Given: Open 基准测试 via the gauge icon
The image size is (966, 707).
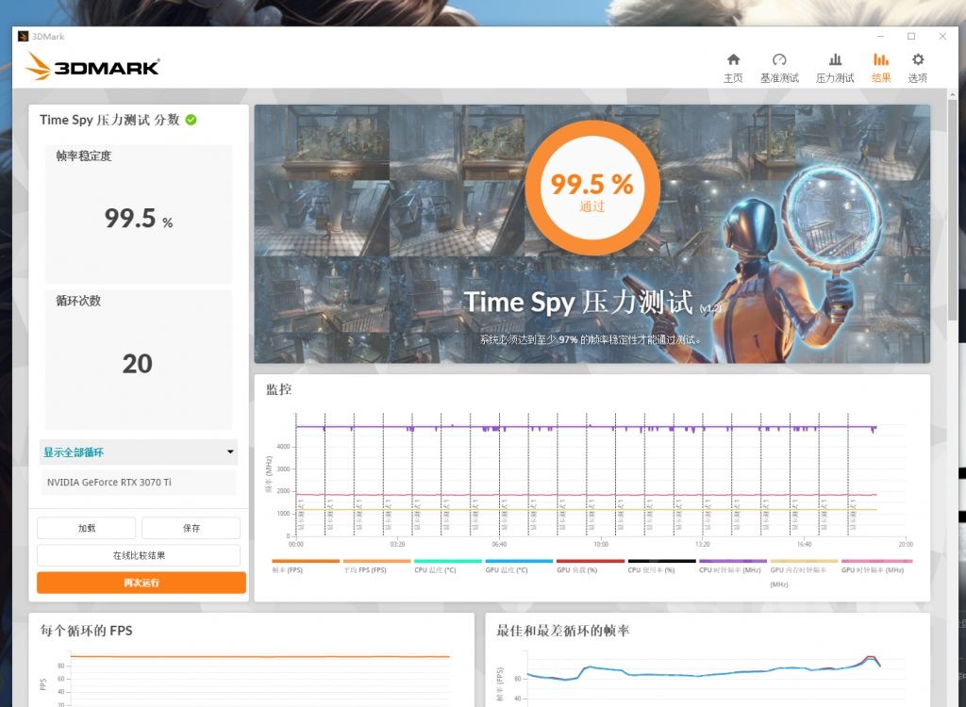Looking at the screenshot, I should coord(778,64).
